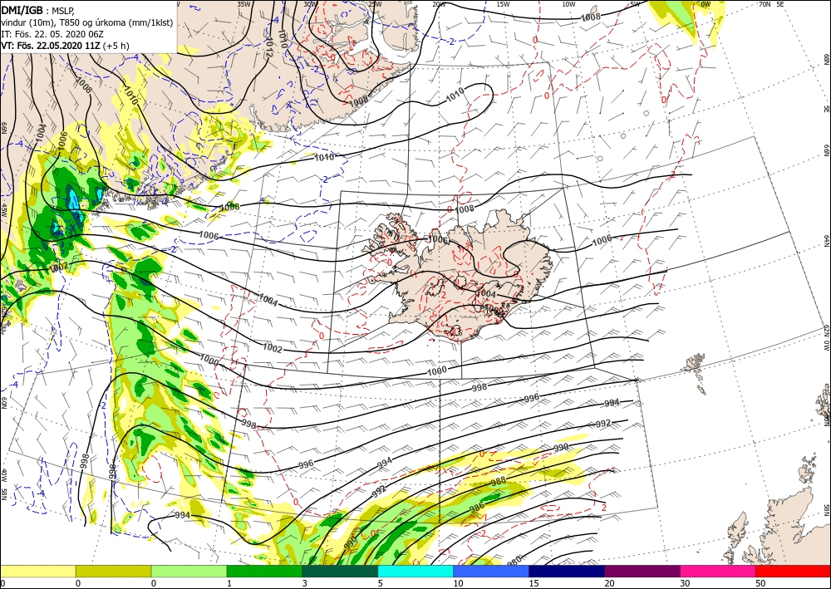
Task: Select the 'vindur (10m), T850 og úrkoma' line
Action: 87,22
